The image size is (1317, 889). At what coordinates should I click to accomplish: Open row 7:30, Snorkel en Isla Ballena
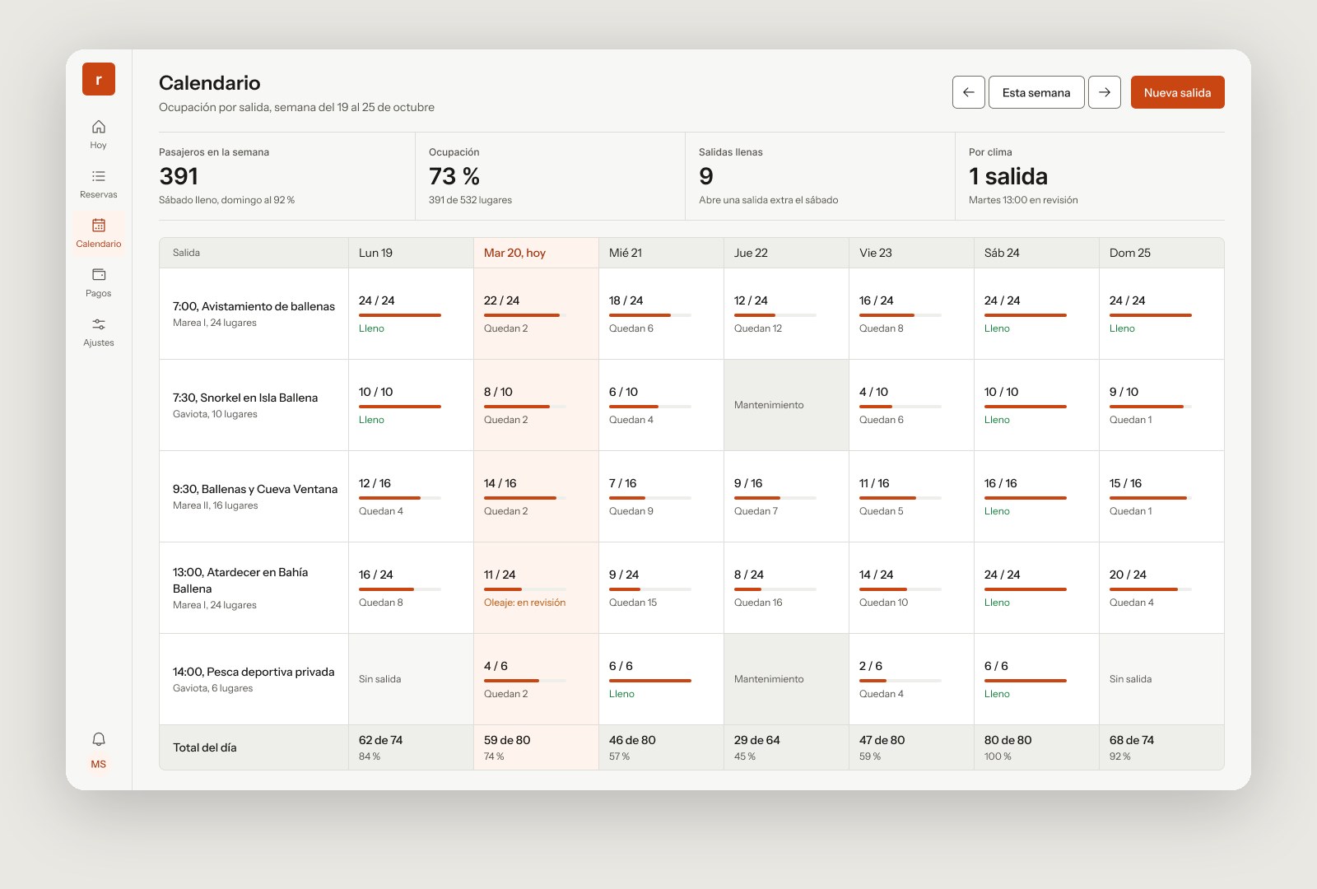click(x=254, y=405)
